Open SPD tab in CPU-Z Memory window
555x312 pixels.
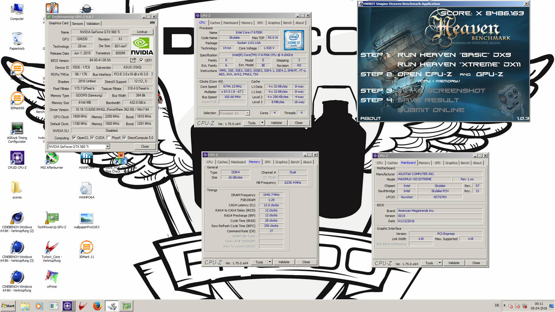(268, 162)
